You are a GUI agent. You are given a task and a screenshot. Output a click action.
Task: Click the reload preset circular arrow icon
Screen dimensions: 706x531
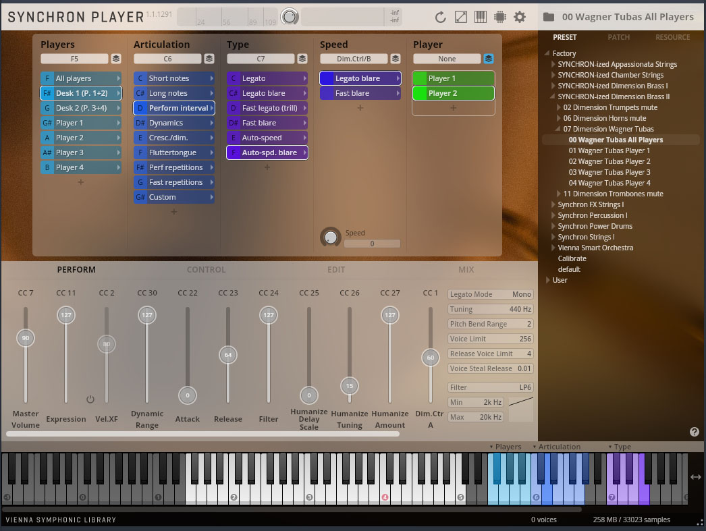[440, 17]
